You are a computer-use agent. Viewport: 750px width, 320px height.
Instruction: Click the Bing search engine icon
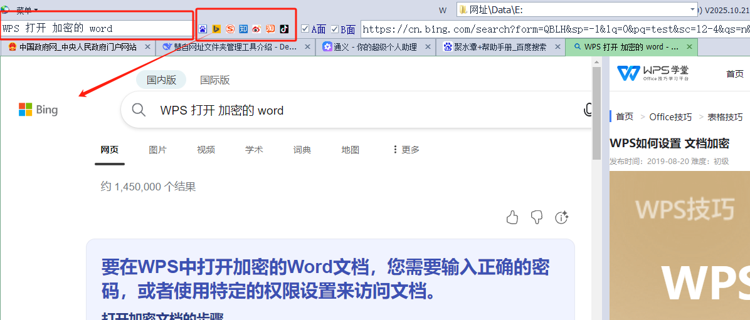click(x=216, y=29)
